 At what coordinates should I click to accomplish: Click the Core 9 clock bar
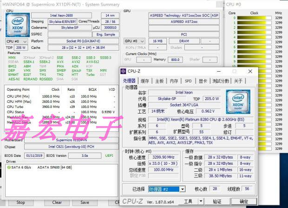[254, 61]
